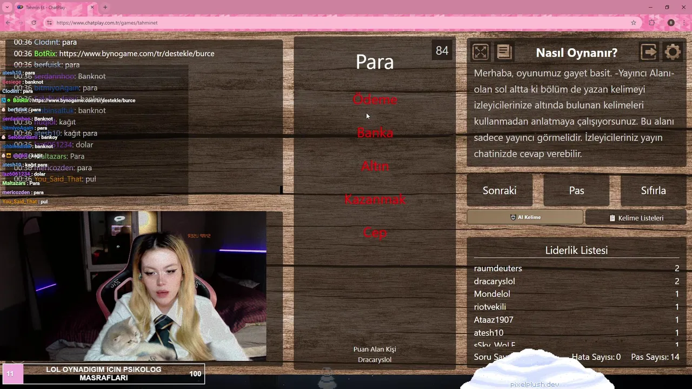
Task: Select the AI Kelime option
Action: point(525,217)
